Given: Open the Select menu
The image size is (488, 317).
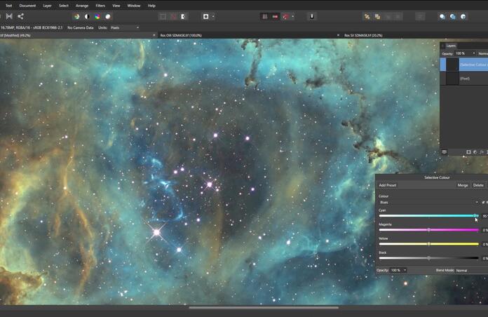Looking at the screenshot, I should [x=64, y=6].
